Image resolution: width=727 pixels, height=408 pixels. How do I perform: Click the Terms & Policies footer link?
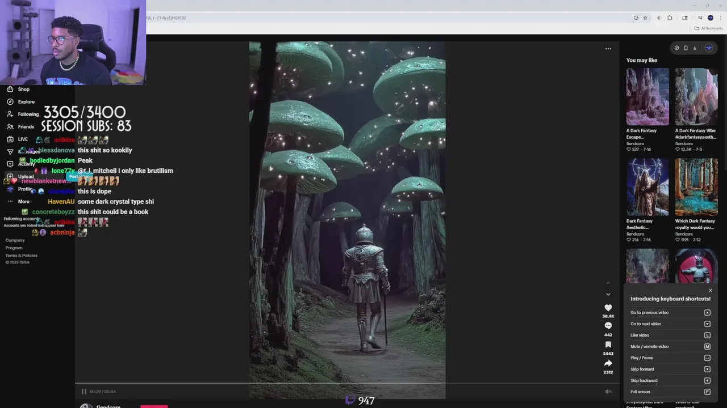coord(22,256)
